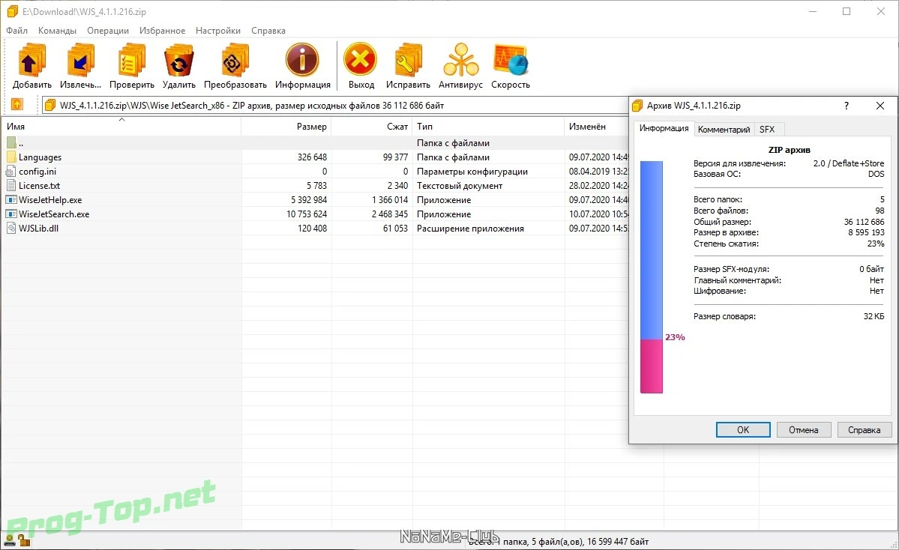The height and width of the screenshot is (550, 899).
Task: Select the License.txt file name
Action: [x=39, y=186]
